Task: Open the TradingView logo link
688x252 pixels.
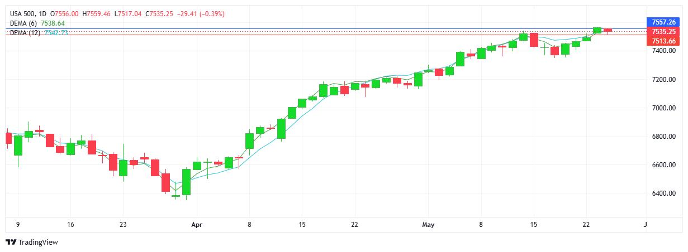Action: (32, 242)
